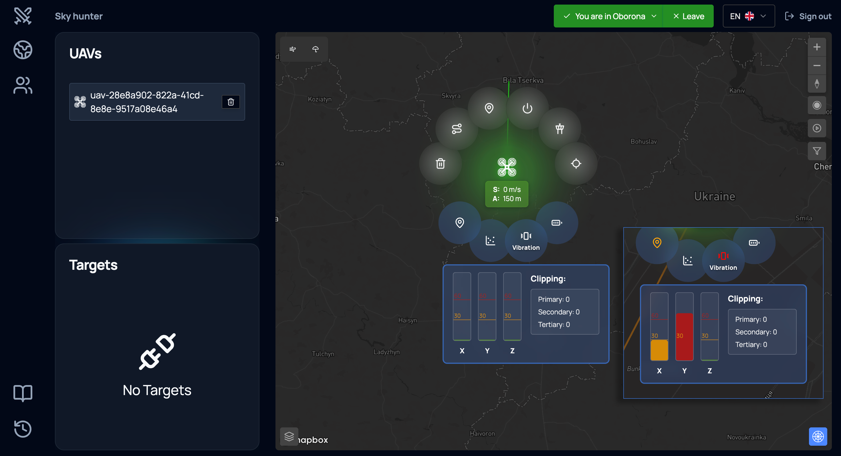Click the X axis vibration bar
Viewport: 841px width, 456px height.
coord(462,306)
